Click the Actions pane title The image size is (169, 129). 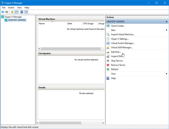110,17
